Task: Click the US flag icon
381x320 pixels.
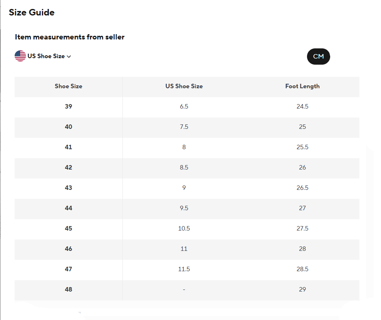Action: click(20, 56)
